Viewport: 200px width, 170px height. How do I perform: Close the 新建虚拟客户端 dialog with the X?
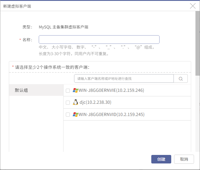tap(193, 6)
